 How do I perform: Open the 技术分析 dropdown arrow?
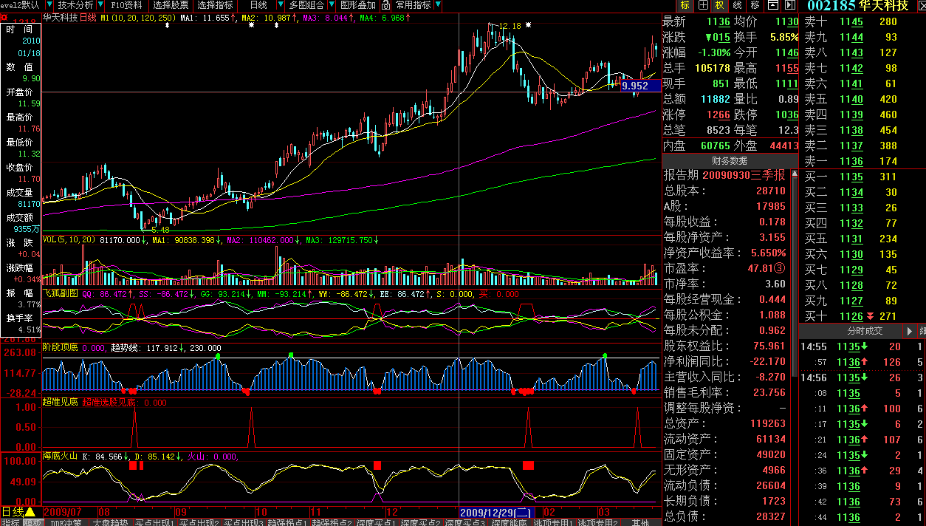tap(99, 5)
